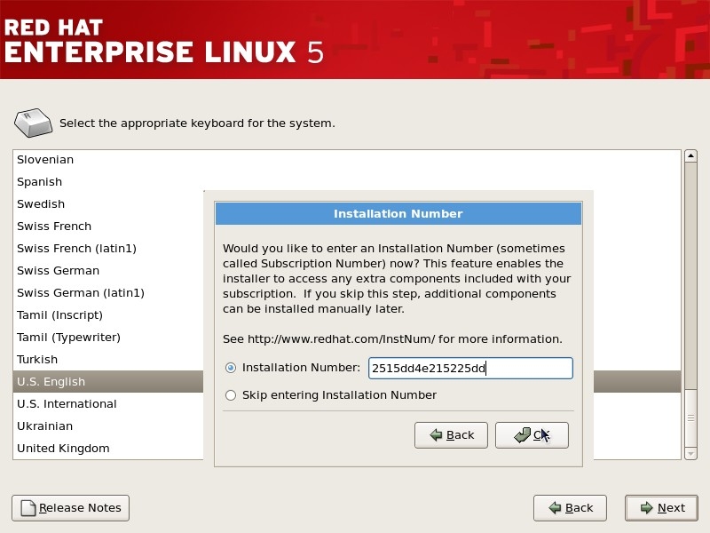Proceed with the Next button
This screenshot has width=710, height=533.
pyautogui.click(x=661, y=508)
